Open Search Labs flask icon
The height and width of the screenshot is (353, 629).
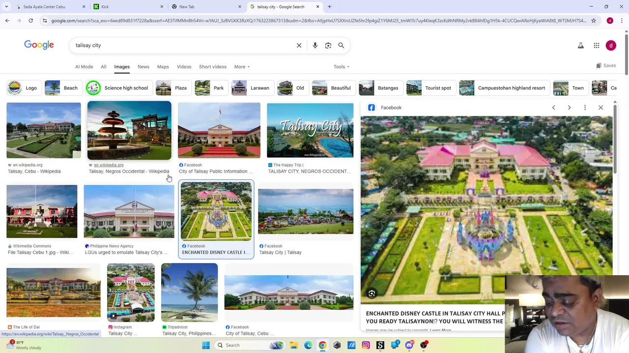coord(580,45)
